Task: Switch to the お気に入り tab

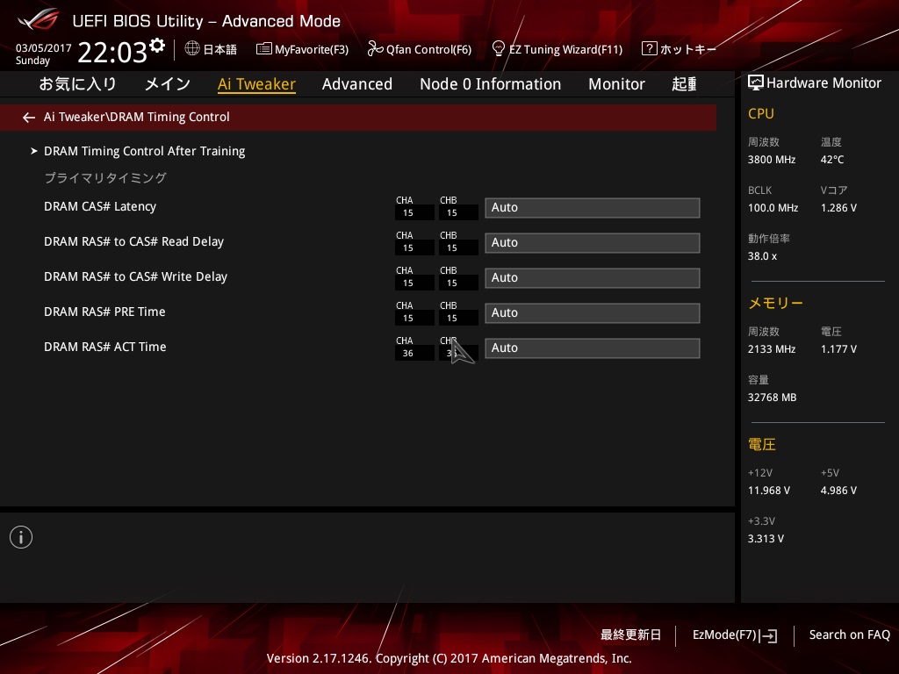Action: click(x=77, y=83)
